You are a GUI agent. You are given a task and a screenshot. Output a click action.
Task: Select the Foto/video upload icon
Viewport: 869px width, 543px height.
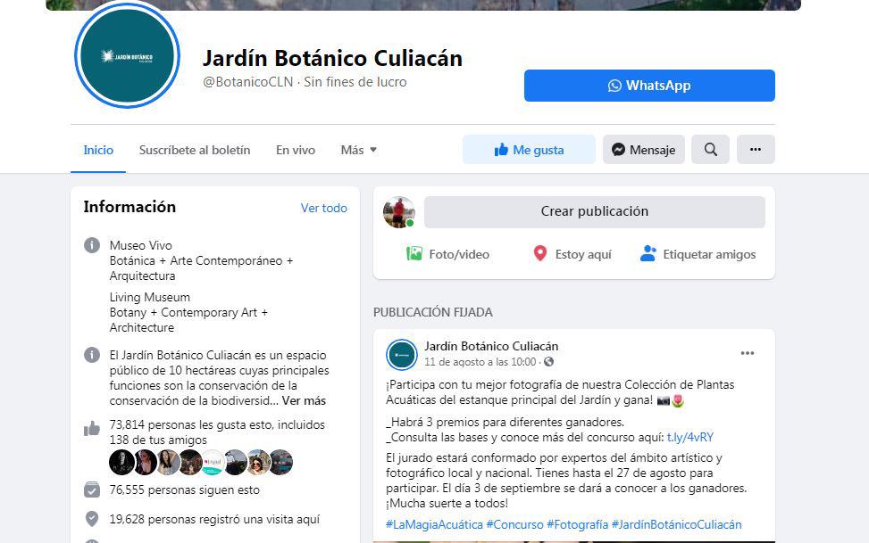[x=417, y=253]
